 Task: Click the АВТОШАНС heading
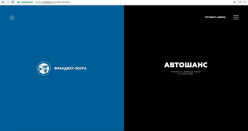[186, 65]
